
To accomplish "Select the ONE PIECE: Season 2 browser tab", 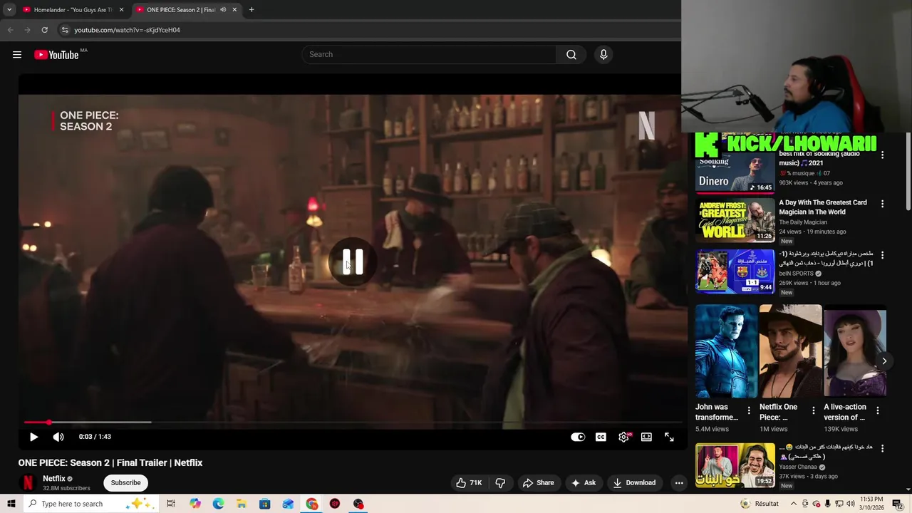I will pos(181,10).
